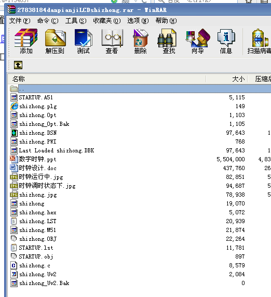Open the 帮助(H) menu
Image resolution: width=271 pixels, height=297 pixels.
point(166,20)
